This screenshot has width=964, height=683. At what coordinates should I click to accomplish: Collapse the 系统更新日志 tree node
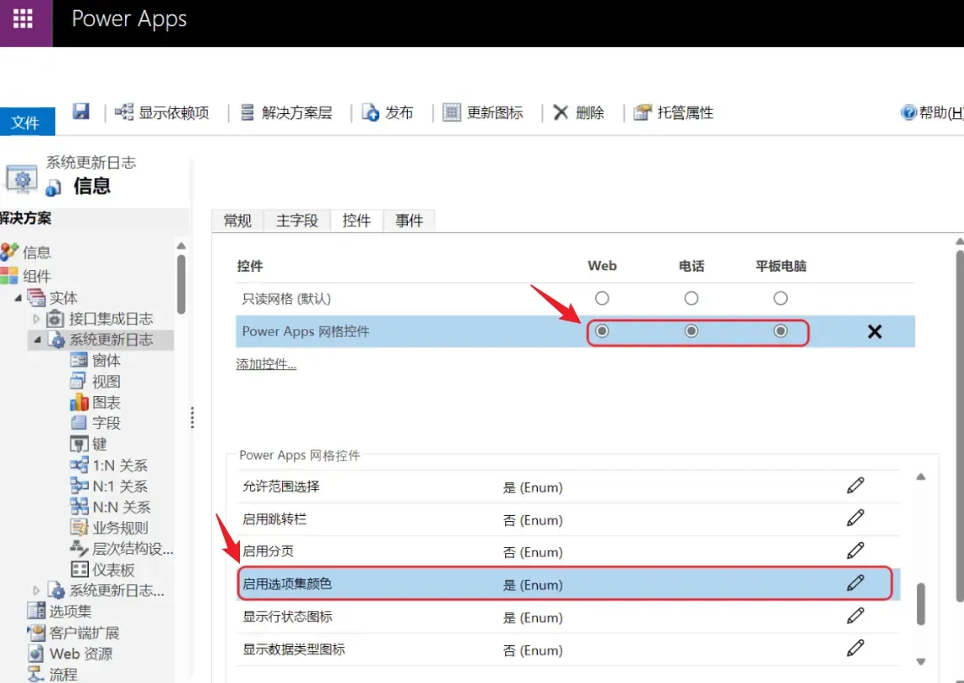coord(36,340)
